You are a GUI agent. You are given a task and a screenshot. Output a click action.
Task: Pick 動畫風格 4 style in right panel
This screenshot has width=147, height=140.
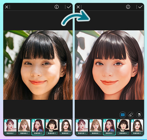(123, 127)
